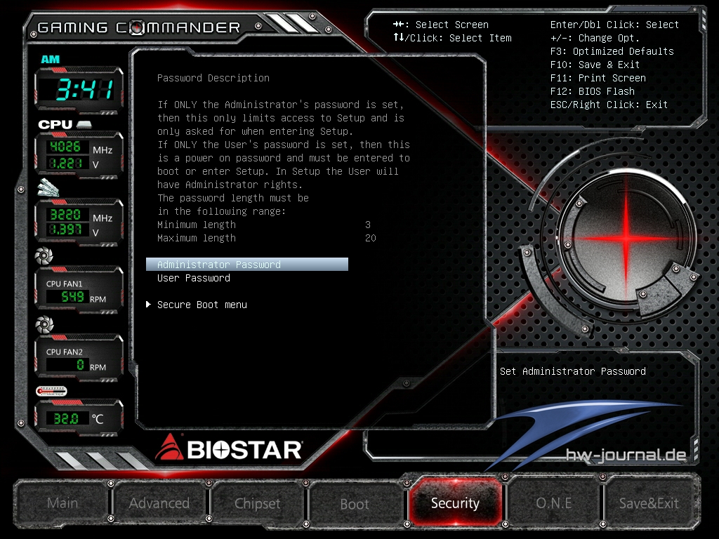Click the CPU frequency value 4026
The image size is (719, 539).
65,147
